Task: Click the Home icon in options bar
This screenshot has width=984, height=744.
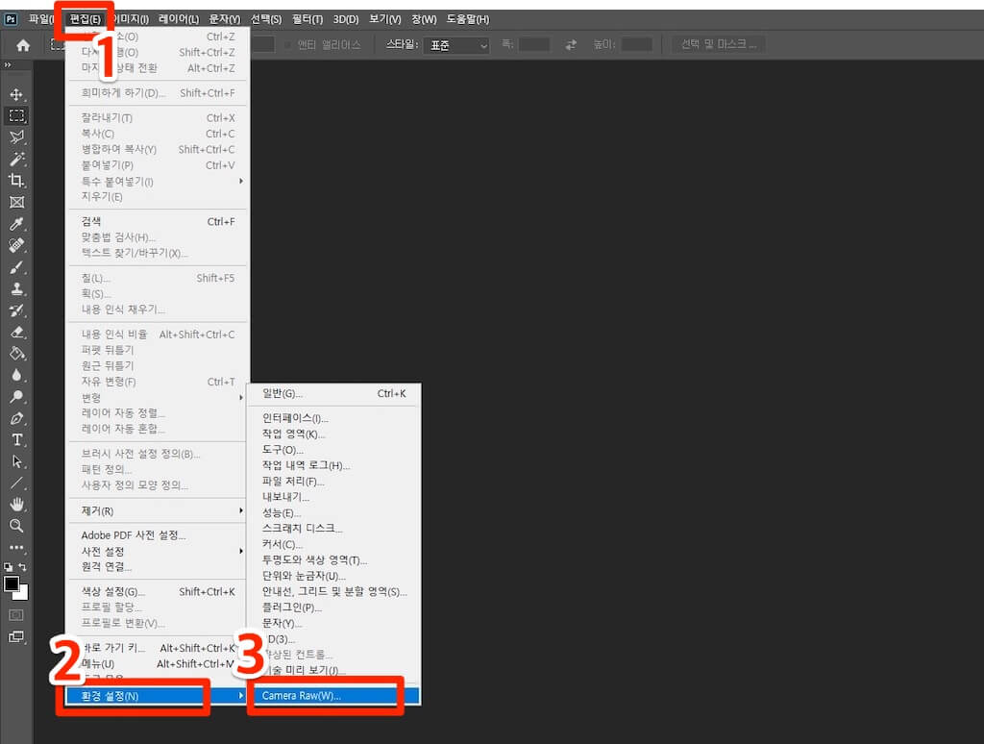Action: click(23, 45)
